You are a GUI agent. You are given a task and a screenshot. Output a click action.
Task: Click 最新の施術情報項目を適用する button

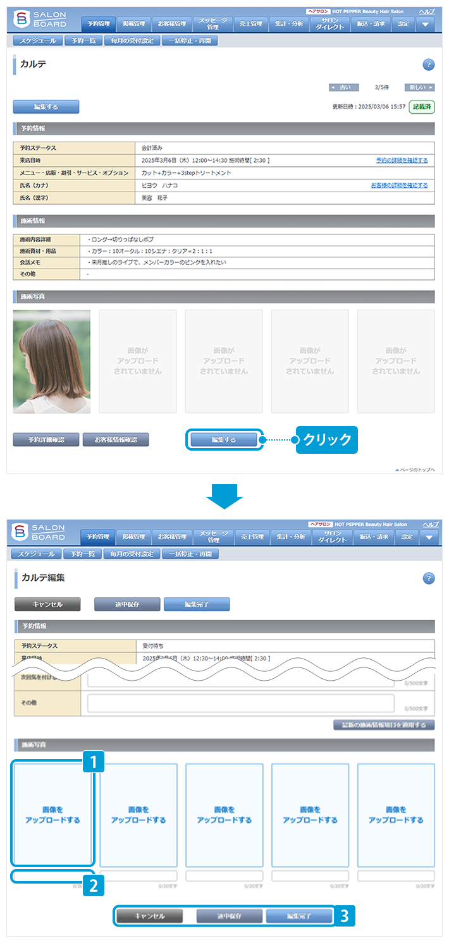(x=384, y=725)
